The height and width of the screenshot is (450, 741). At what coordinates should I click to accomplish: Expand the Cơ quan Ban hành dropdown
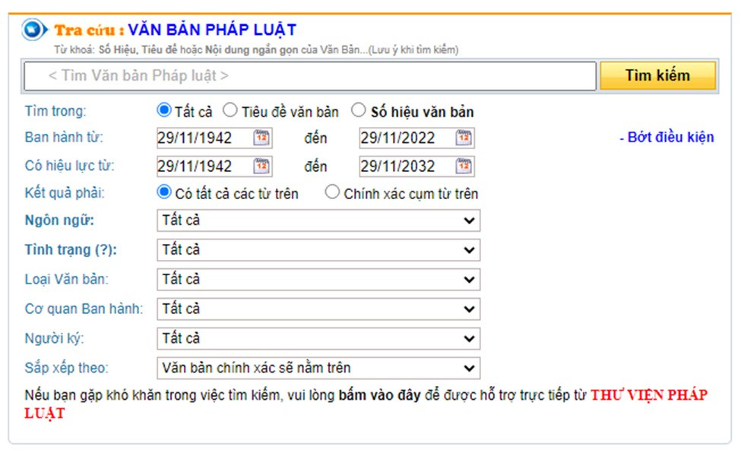pyautogui.click(x=318, y=309)
